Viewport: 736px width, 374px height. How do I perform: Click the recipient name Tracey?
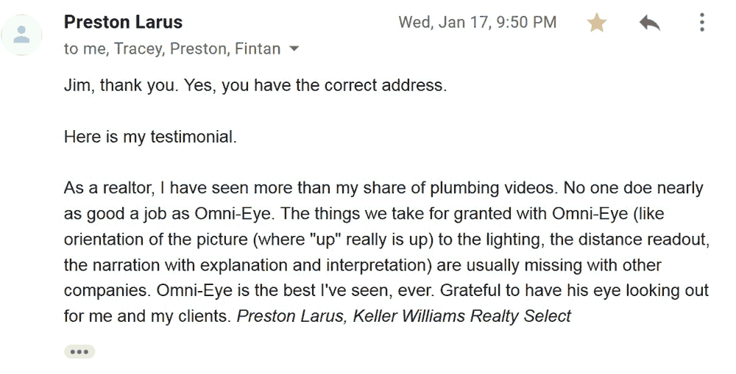pos(139,48)
